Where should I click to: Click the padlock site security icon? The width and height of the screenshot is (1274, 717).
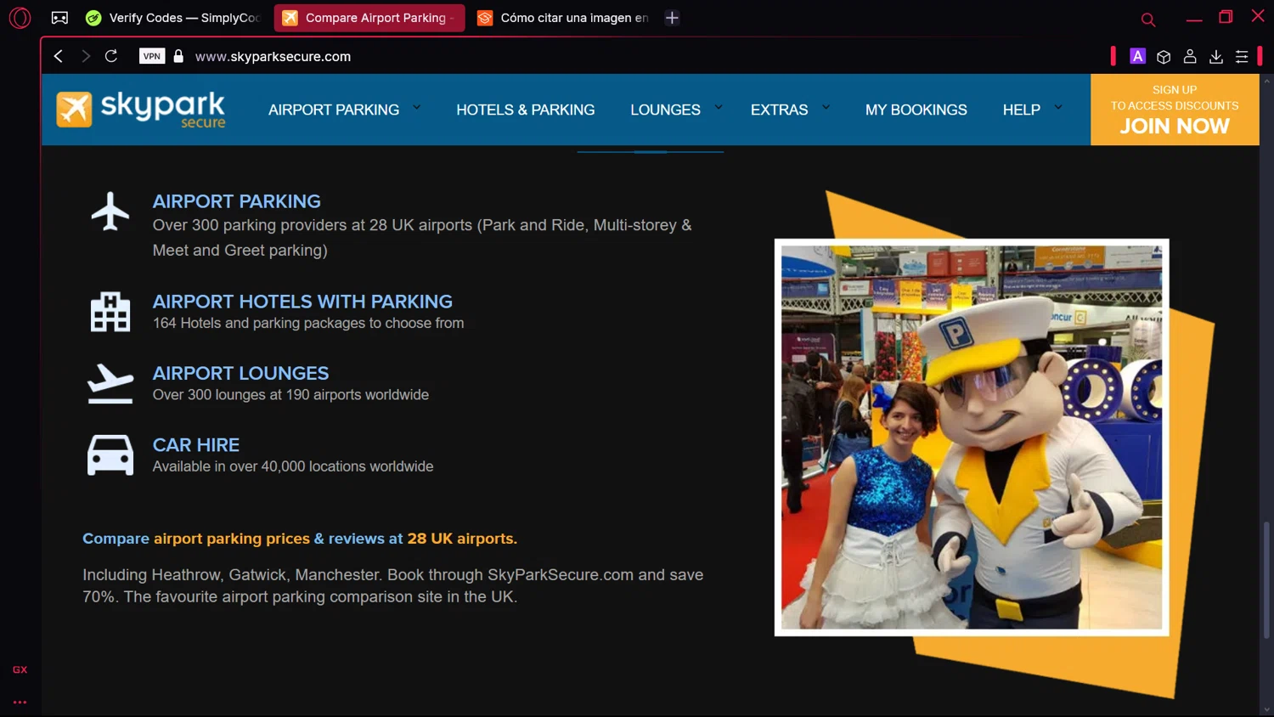(x=178, y=56)
